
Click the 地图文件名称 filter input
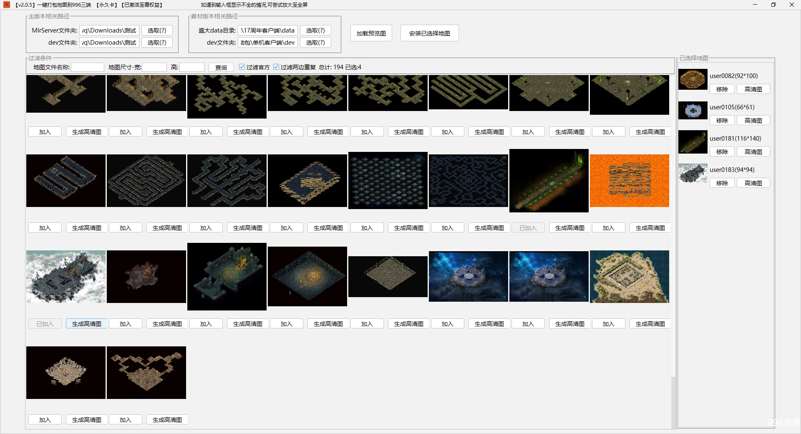coord(88,67)
